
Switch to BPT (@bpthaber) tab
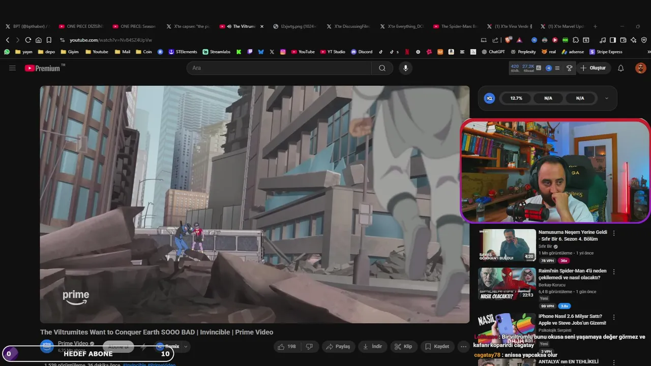click(27, 26)
